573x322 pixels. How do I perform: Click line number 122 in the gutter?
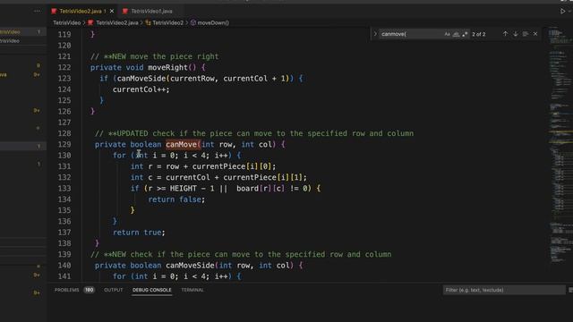tap(64, 68)
